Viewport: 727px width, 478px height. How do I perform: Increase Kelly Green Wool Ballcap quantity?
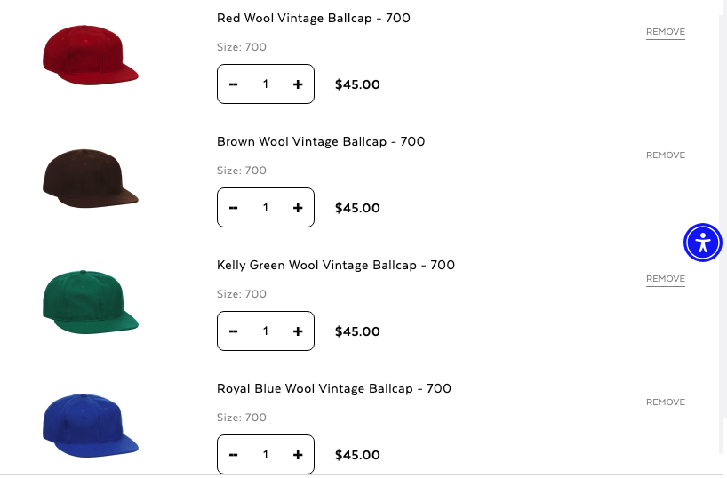[298, 331]
